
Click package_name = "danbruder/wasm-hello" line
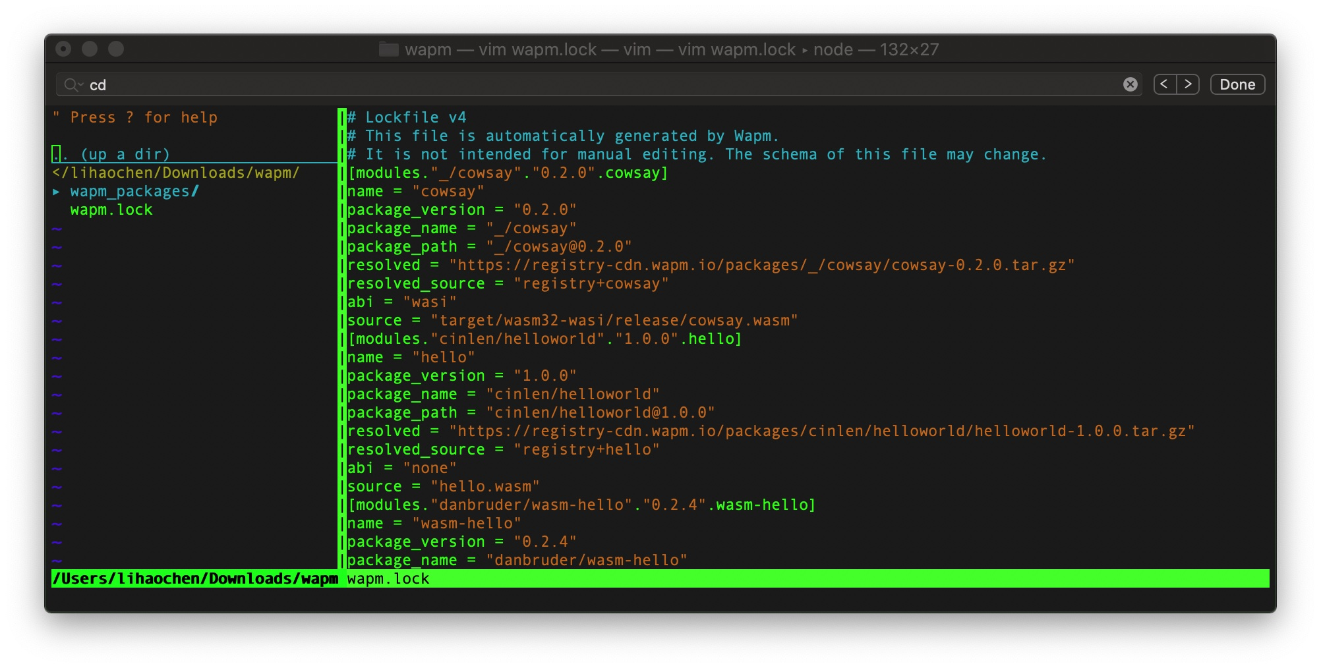tap(517, 560)
